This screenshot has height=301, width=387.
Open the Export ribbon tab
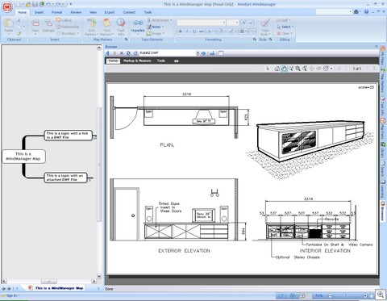pos(110,12)
